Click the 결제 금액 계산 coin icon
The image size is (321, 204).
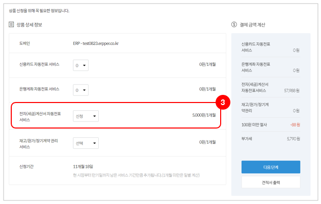click(x=234, y=24)
